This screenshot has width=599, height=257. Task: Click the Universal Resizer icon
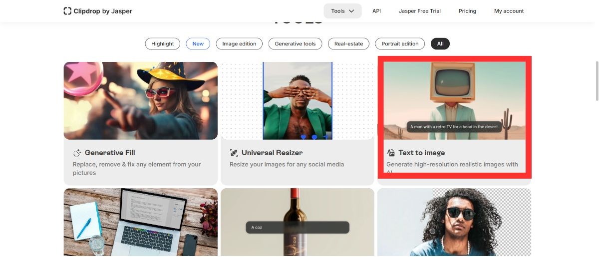tap(234, 153)
